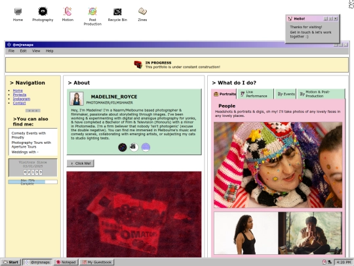
Task: Open the Motion desktop icon
Action: 68,14
